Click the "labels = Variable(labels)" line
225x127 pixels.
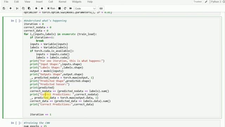[49, 47]
